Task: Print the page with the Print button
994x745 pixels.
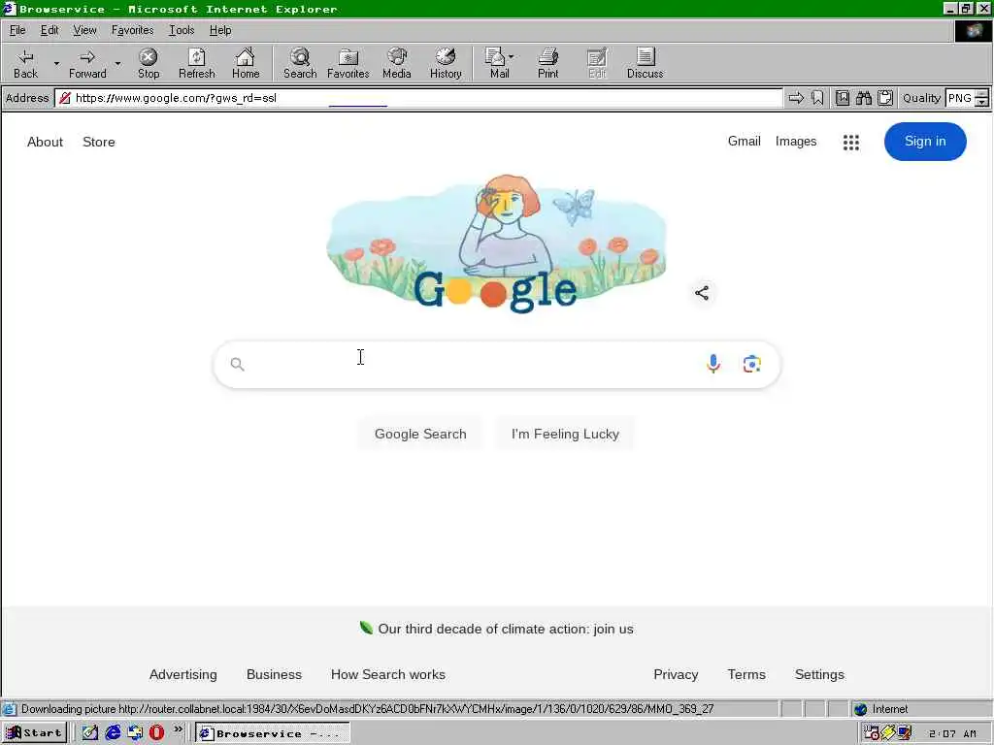Action: click(547, 63)
